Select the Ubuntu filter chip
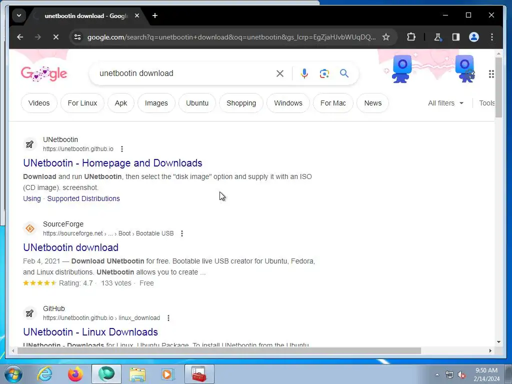Image resolution: width=512 pixels, height=384 pixels. click(x=197, y=103)
